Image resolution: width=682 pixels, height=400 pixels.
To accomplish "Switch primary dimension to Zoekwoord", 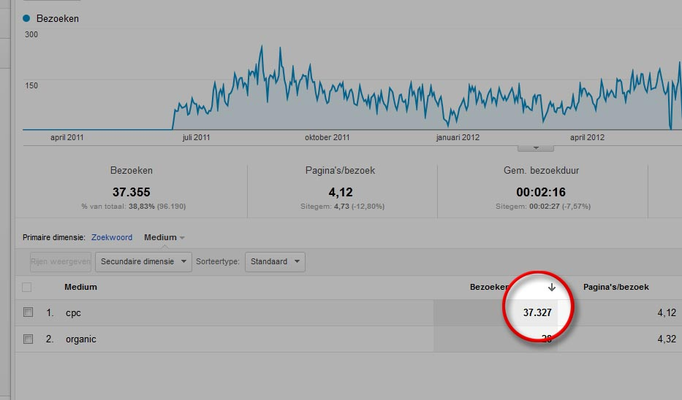I will coord(112,237).
